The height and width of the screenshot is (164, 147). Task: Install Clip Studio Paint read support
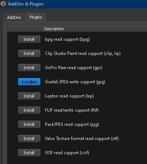click(29, 53)
